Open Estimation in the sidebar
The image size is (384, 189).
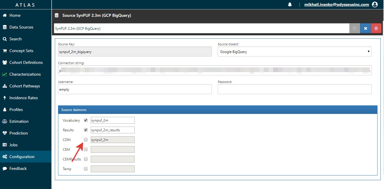(x=26, y=121)
